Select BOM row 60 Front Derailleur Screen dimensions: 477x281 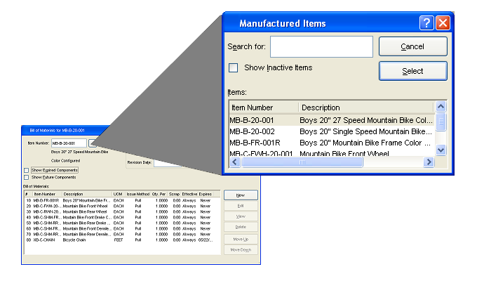tap(122, 228)
